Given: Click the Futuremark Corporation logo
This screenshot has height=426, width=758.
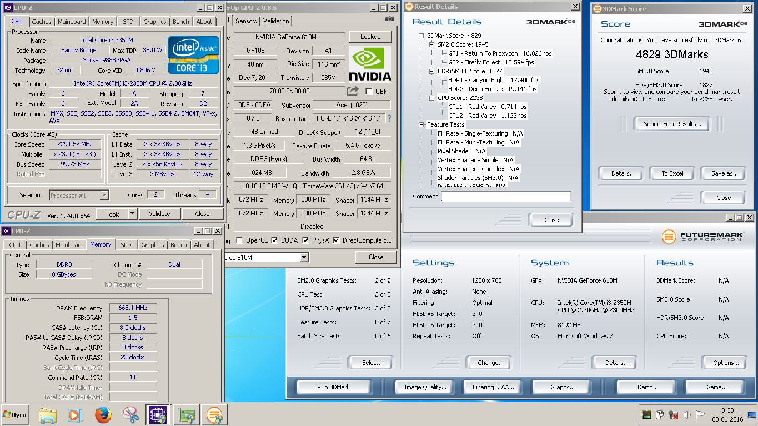Looking at the screenshot, I should 702,237.
